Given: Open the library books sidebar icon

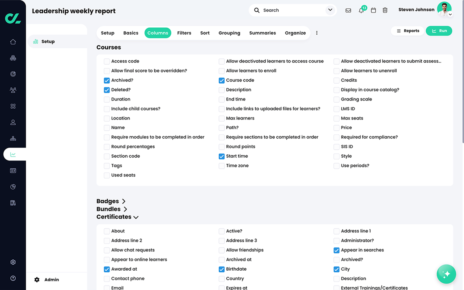Looking at the screenshot, I should [x=13, y=203].
